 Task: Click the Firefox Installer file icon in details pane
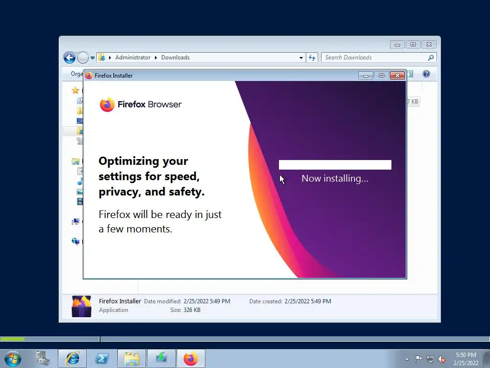tap(81, 306)
